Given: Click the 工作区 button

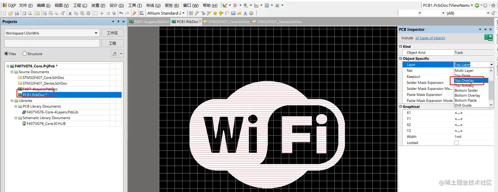Looking at the screenshot, I should pos(112,33).
